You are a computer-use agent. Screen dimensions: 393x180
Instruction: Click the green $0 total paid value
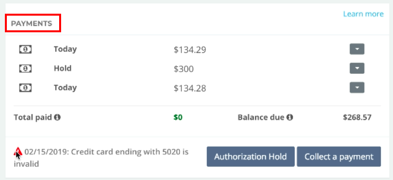click(178, 117)
